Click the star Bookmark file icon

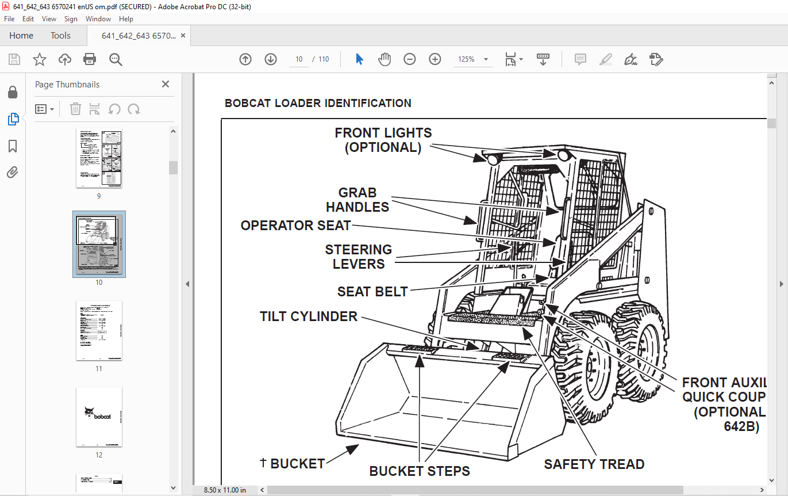point(39,59)
